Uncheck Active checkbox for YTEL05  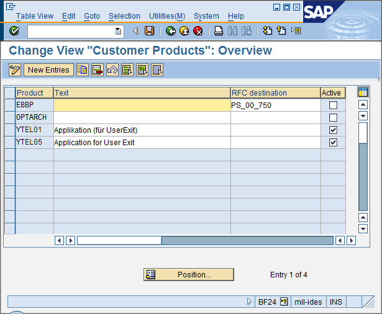[333, 142]
